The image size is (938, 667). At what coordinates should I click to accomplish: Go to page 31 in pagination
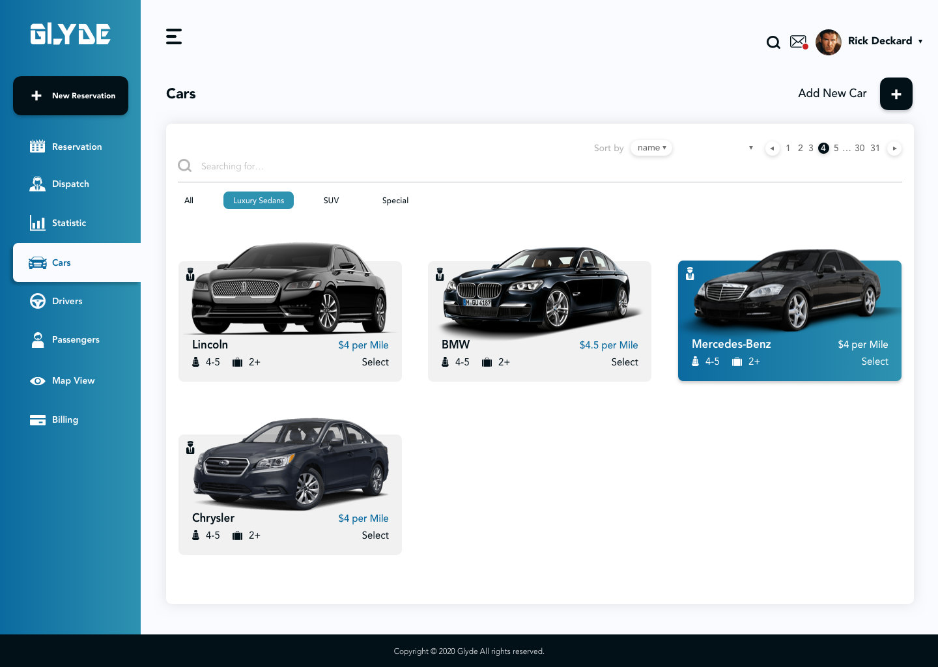click(x=875, y=149)
